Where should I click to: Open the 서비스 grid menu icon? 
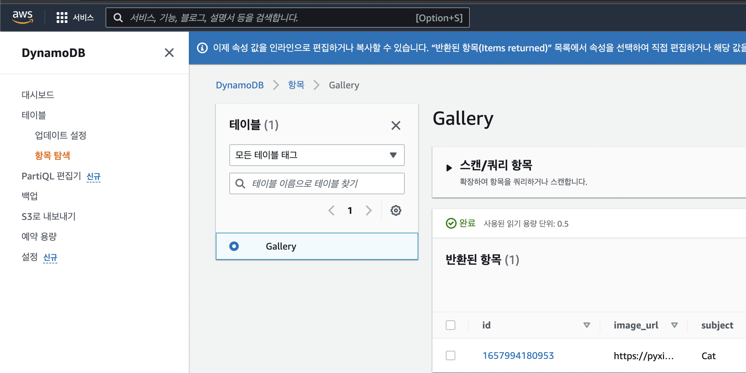(62, 18)
